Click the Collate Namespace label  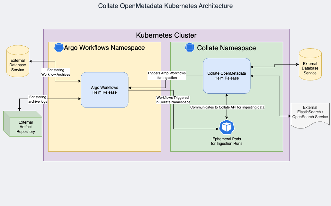point(227,48)
